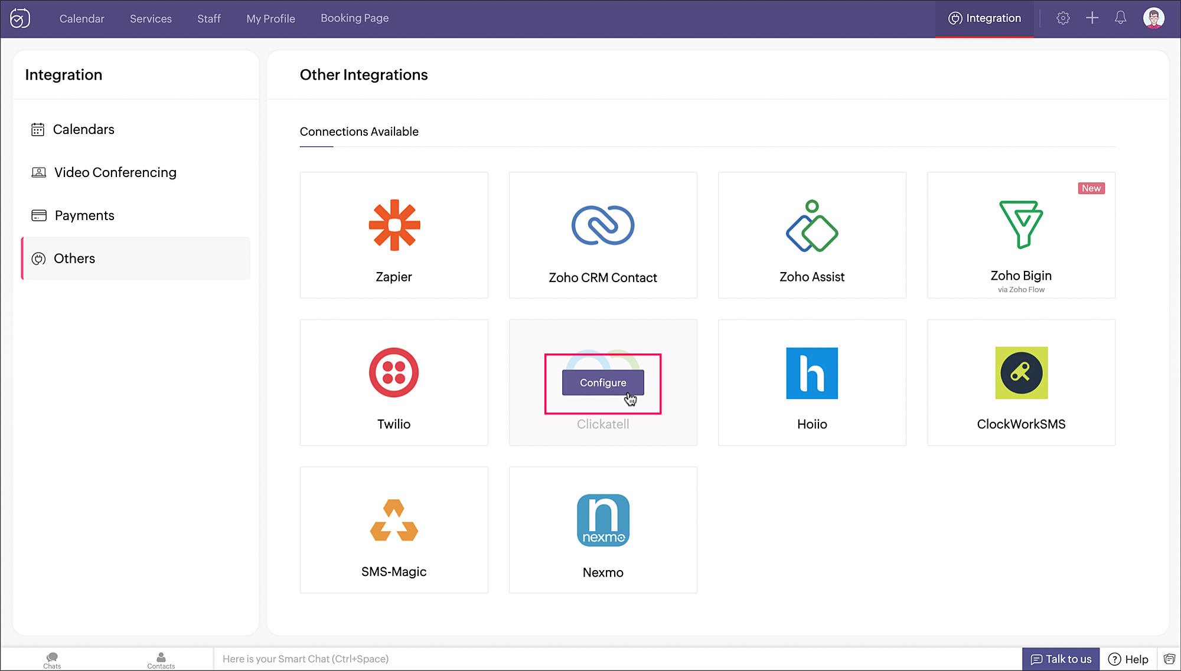Click 'via Zoho Flow' text

(1021, 290)
